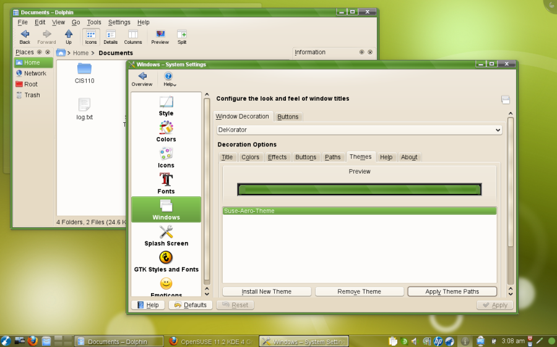Viewport: 557px width, 347px height.
Task: Click Split view button in Dolphin
Action: coord(182,37)
